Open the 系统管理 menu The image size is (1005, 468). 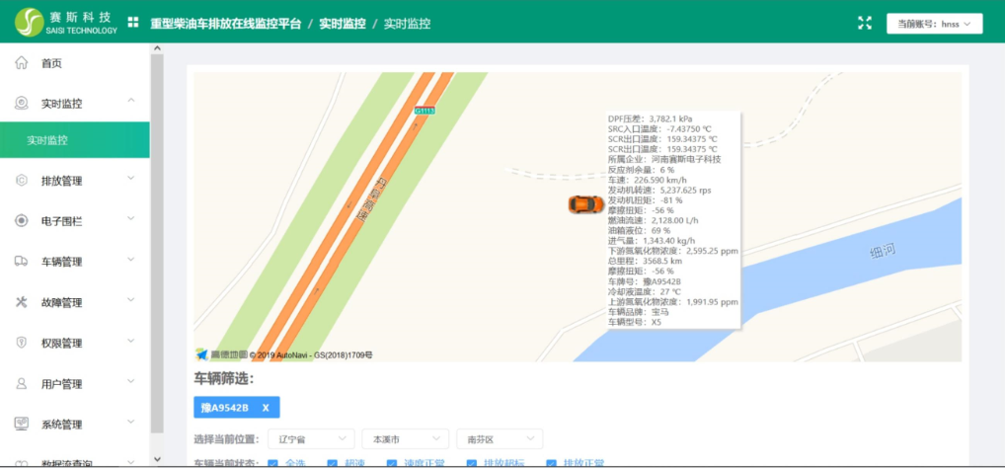pos(61,425)
